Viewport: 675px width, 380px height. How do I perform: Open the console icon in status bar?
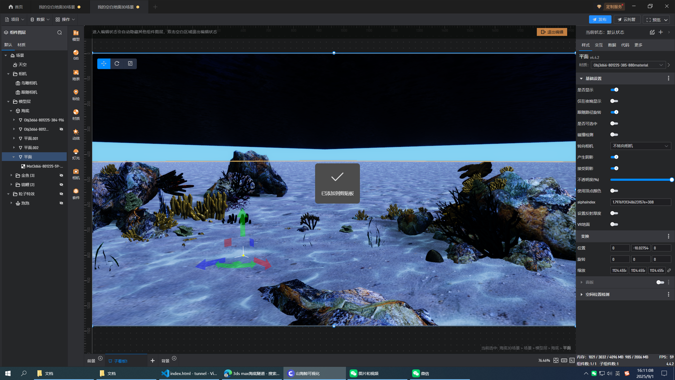572,360
